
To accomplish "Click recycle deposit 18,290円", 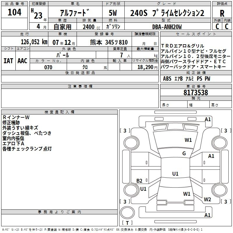I will [147, 67].
